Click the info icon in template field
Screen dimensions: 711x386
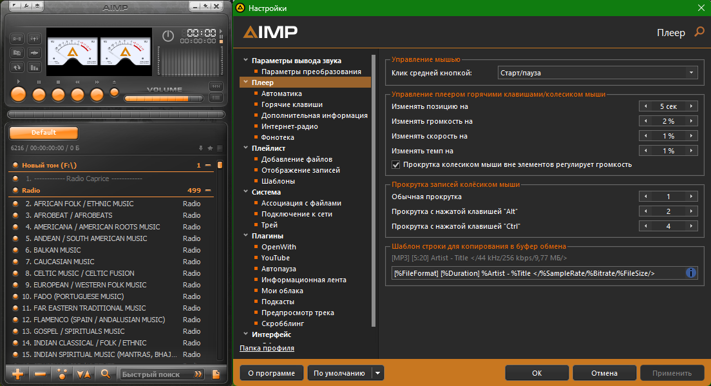691,273
